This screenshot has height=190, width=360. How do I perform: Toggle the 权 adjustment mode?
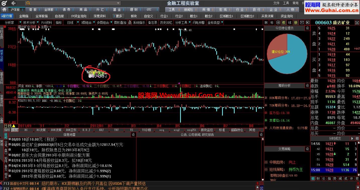(x=284, y=23)
